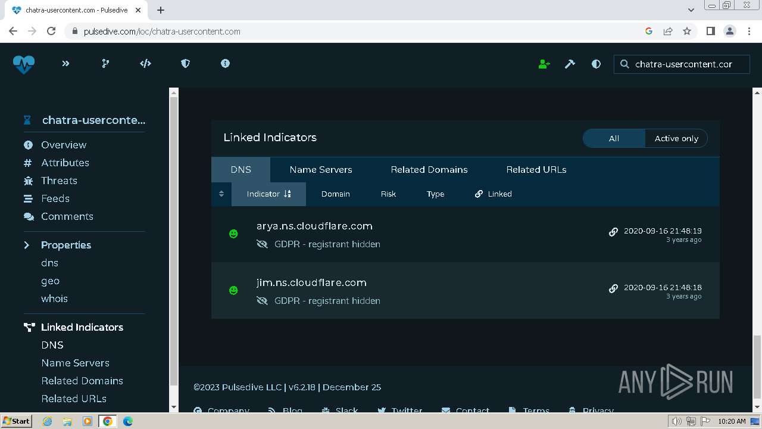Open Microsoft Edge from the taskbar

[x=127, y=421]
